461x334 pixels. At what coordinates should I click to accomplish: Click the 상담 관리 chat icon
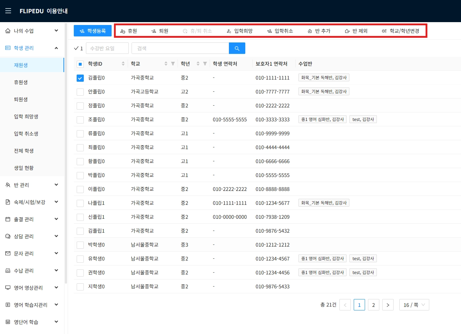point(8,237)
